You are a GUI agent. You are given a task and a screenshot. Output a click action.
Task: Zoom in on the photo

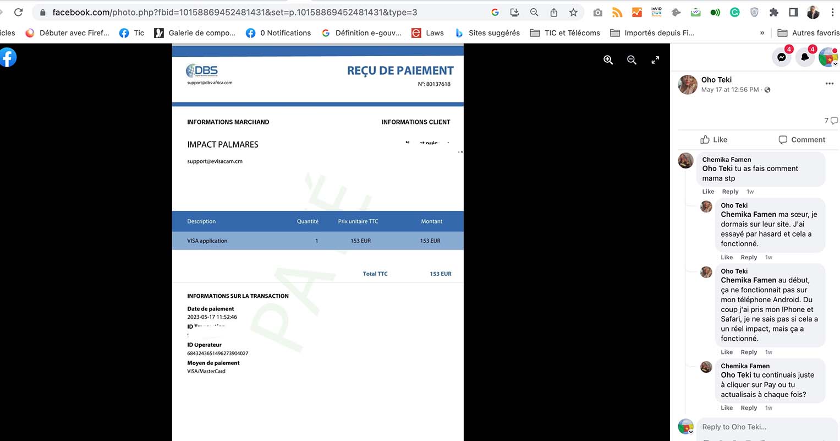(x=608, y=60)
